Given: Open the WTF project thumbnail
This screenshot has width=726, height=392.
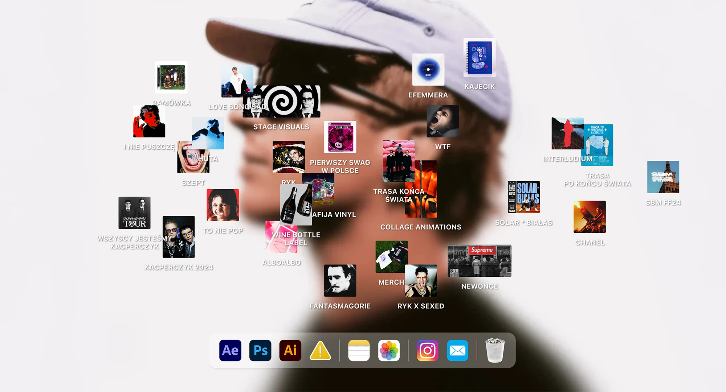Looking at the screenshot, I should (442, 121).
